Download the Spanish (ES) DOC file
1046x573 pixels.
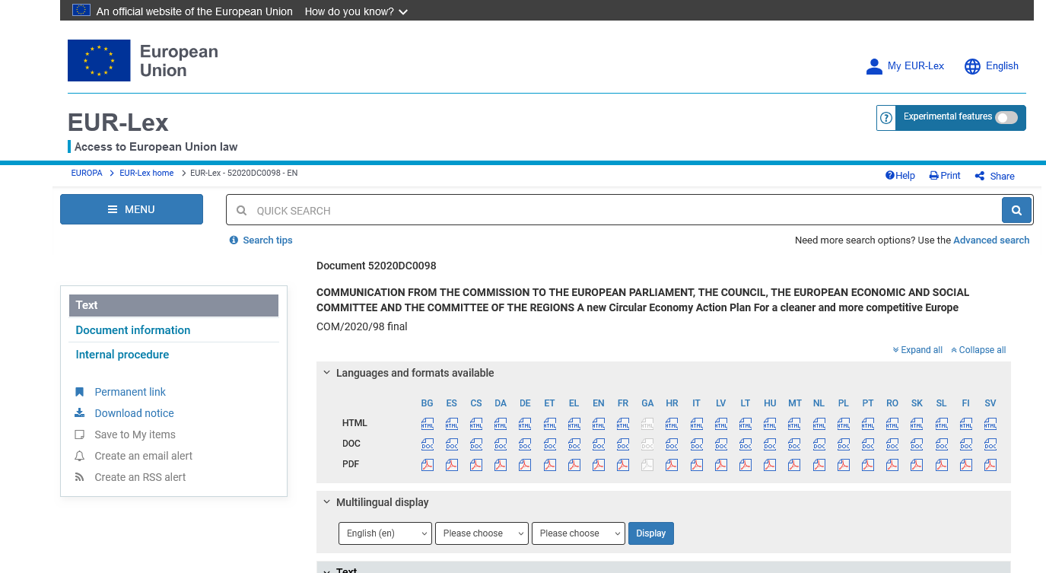pos(452,444)
